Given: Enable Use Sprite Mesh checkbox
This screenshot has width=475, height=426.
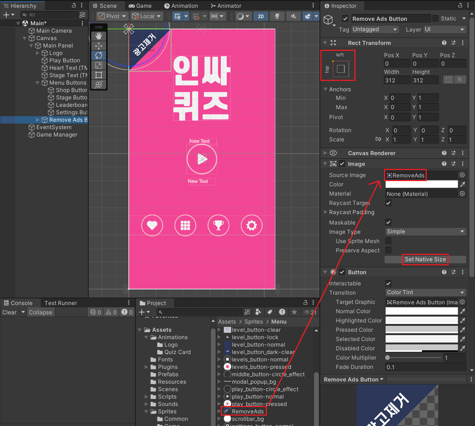Looking at the screenshot, I should click(388, 241).
